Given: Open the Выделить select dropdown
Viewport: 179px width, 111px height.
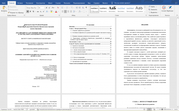Looking at the screenshot, I should [x=153, y=12].
